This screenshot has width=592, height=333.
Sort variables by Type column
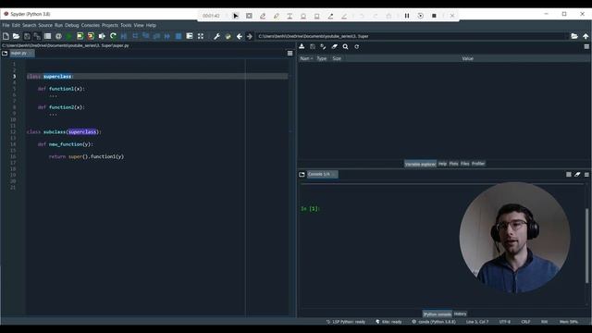click(322, 58)
